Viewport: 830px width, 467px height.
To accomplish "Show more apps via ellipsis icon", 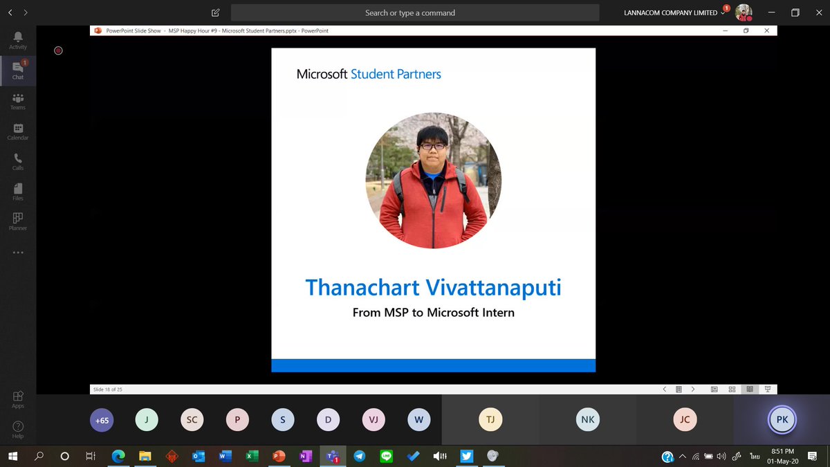I will [x=18, y=253].
